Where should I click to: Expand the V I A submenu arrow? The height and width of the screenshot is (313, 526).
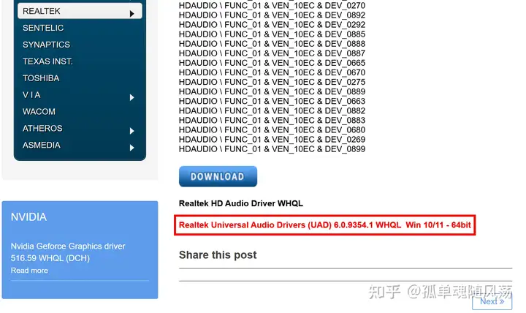pos(131,97)
